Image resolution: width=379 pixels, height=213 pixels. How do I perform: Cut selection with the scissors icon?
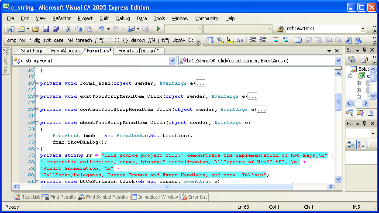pos(68,29)
